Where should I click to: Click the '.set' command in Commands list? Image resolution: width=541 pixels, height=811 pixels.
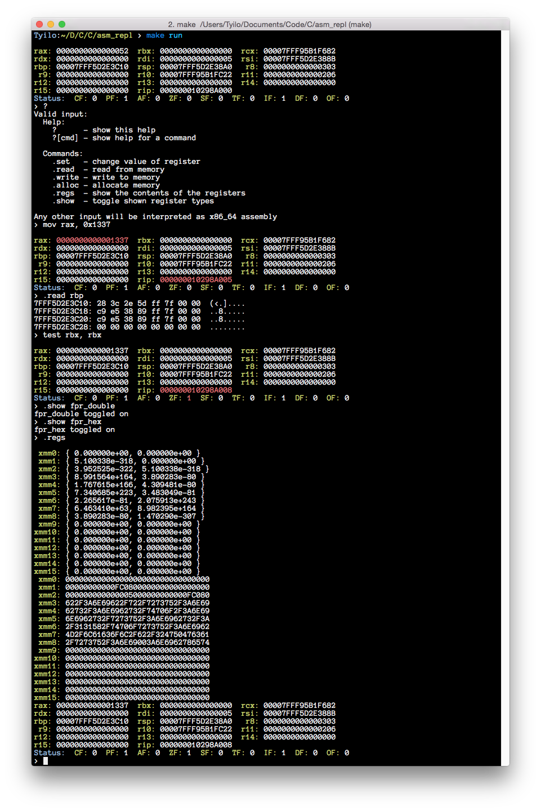[x=61, y=161]
